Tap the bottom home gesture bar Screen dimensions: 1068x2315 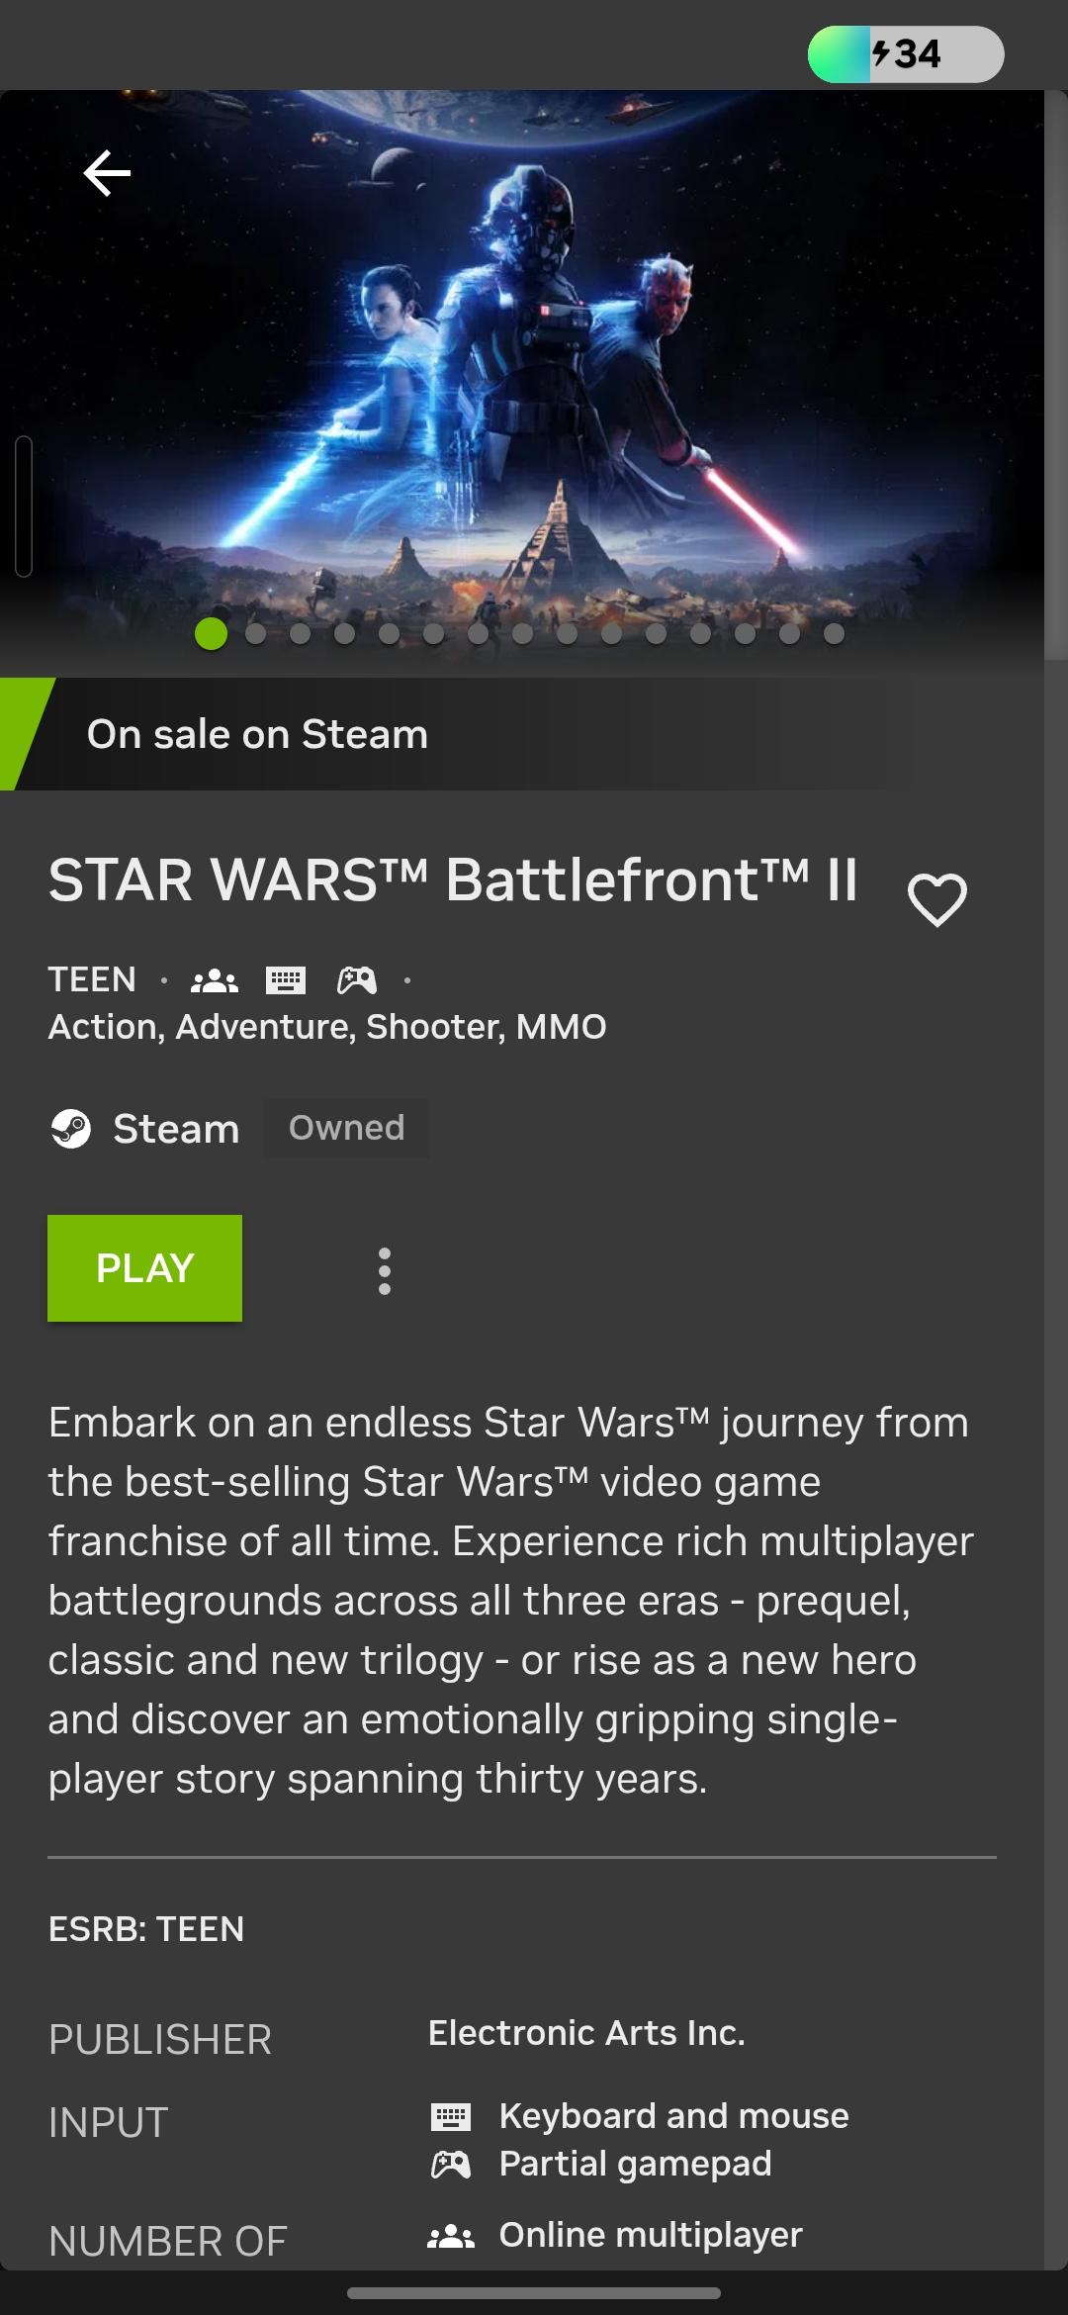[534, 2293]
